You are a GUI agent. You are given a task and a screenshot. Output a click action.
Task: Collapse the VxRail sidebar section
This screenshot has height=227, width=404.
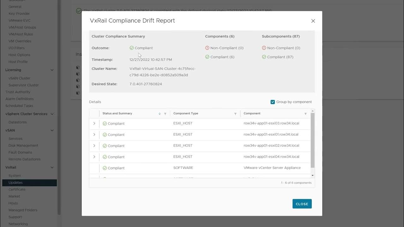[x=52, y=167]
